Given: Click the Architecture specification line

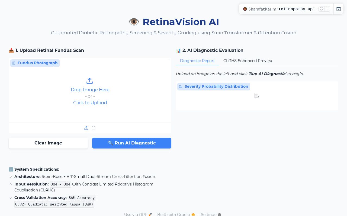Looking at the screenshot, I should 85,177.
